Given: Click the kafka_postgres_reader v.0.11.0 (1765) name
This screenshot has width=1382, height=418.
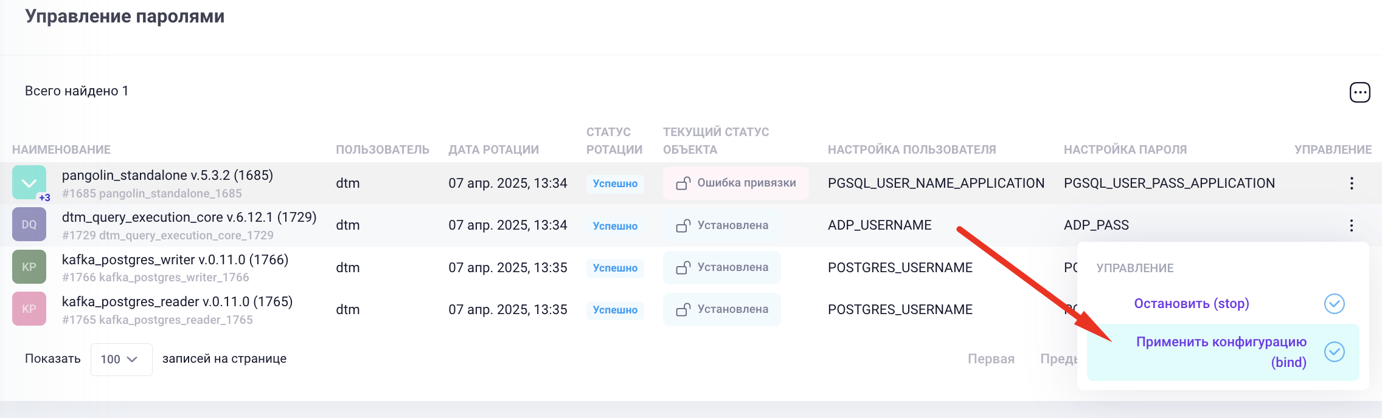Looking at the screenshot, I should 177,301.
